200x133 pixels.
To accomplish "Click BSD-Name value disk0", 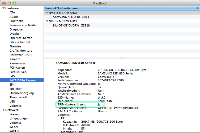I will point(101,97).
